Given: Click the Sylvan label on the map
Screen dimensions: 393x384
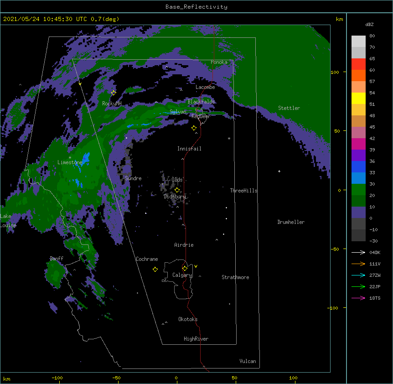Looking at the screenshot, I should click(178, 112).
